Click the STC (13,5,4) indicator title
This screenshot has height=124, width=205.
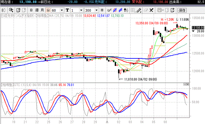[23, 85]
